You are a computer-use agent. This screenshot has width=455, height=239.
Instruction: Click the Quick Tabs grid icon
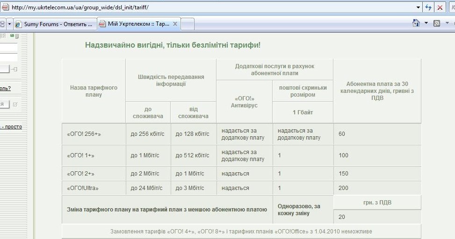(2, 24)
